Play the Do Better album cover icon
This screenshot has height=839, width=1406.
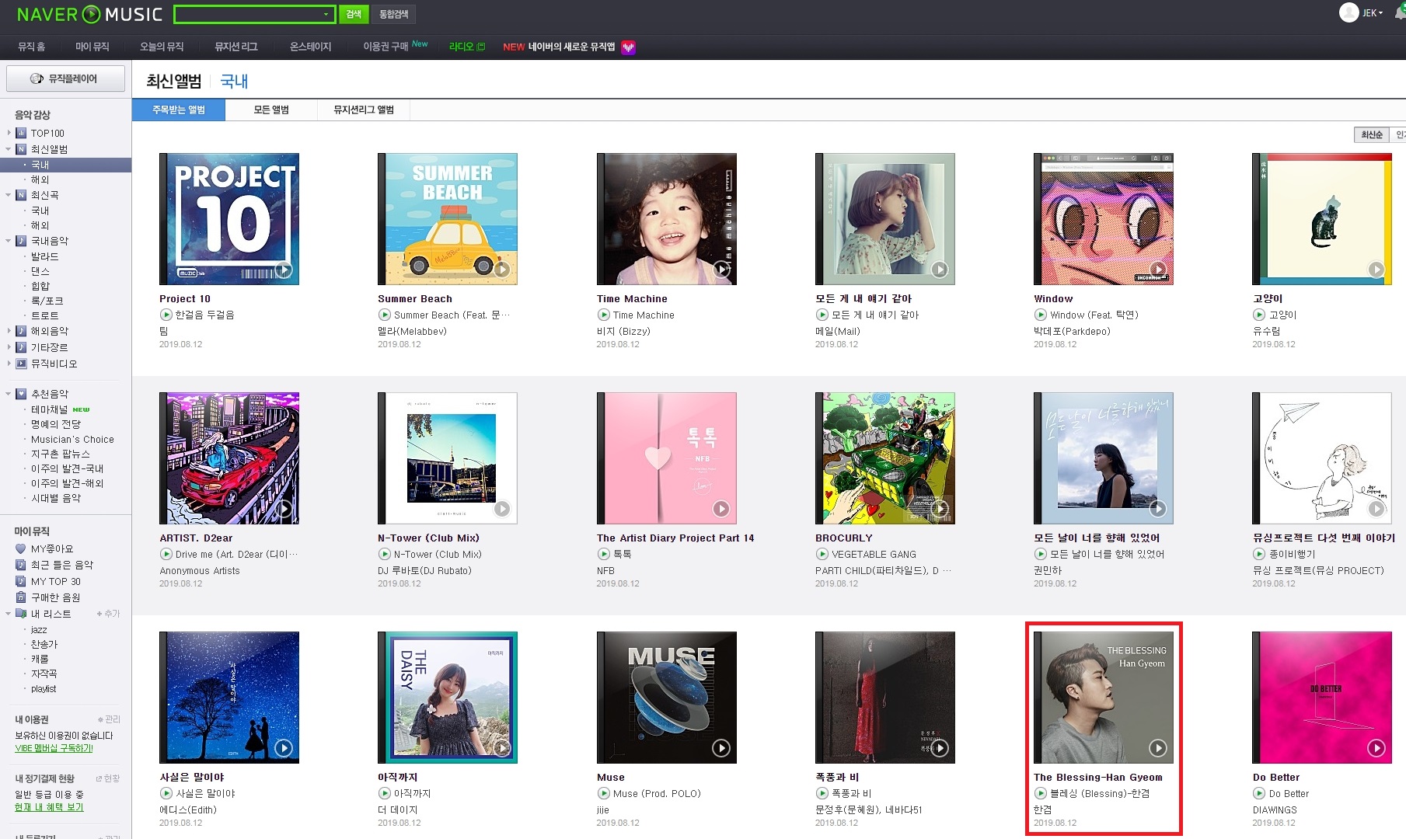[x=1376, y=748]
